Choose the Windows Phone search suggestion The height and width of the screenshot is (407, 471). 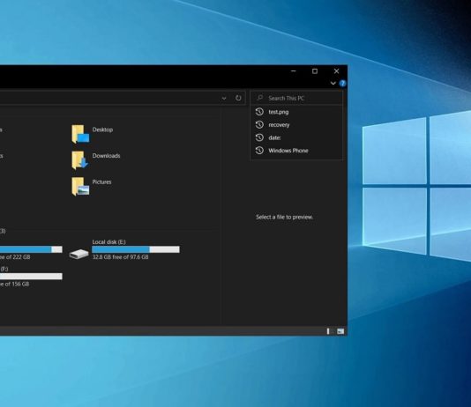[x=296, y=151]
